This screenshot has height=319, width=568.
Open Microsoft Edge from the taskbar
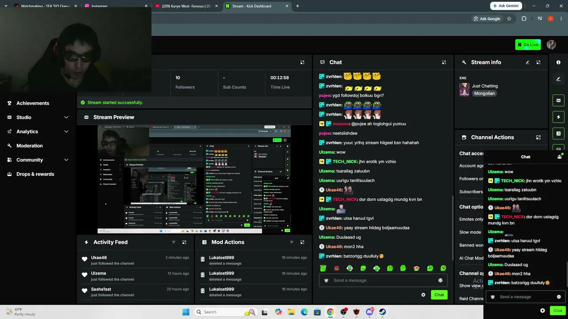[x=304, y=312]
